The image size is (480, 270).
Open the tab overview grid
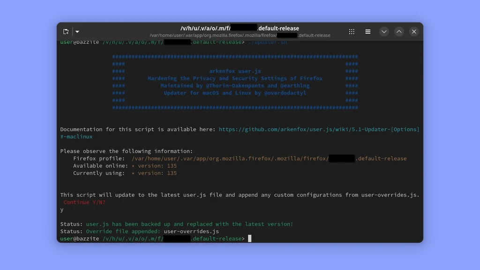[352, 31]
